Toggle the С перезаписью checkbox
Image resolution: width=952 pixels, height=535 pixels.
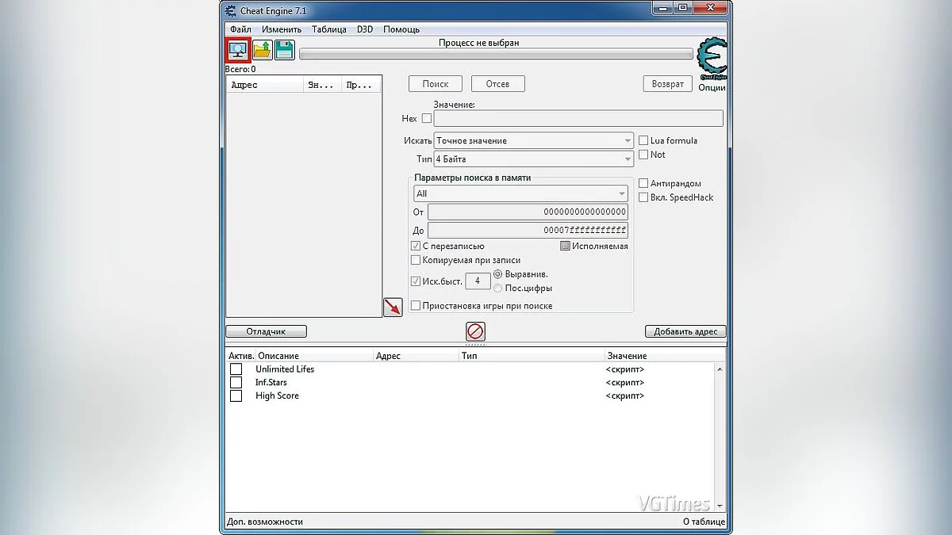click(416, 246)
